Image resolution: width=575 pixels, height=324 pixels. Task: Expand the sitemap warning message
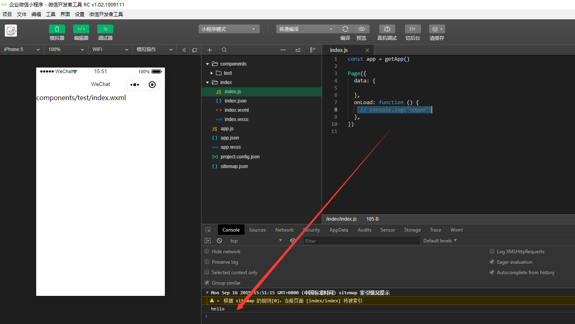coord(219,301)
